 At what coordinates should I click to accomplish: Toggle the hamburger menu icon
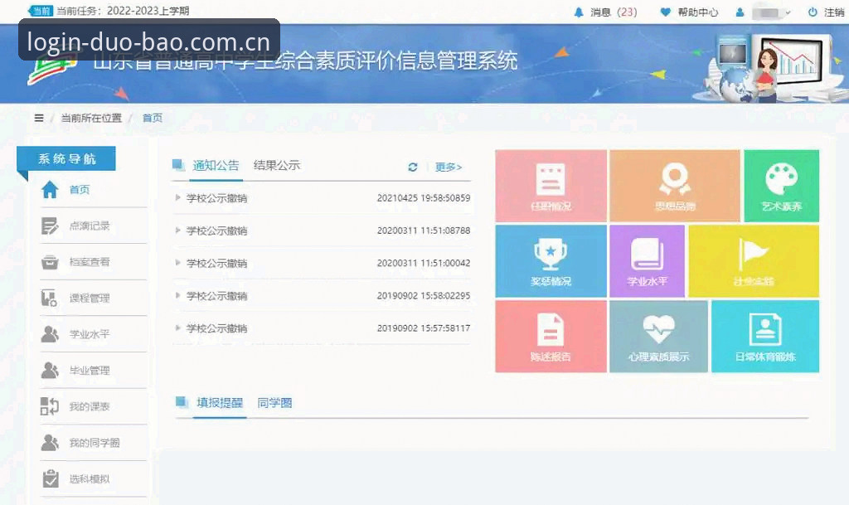tap(39, 118)
